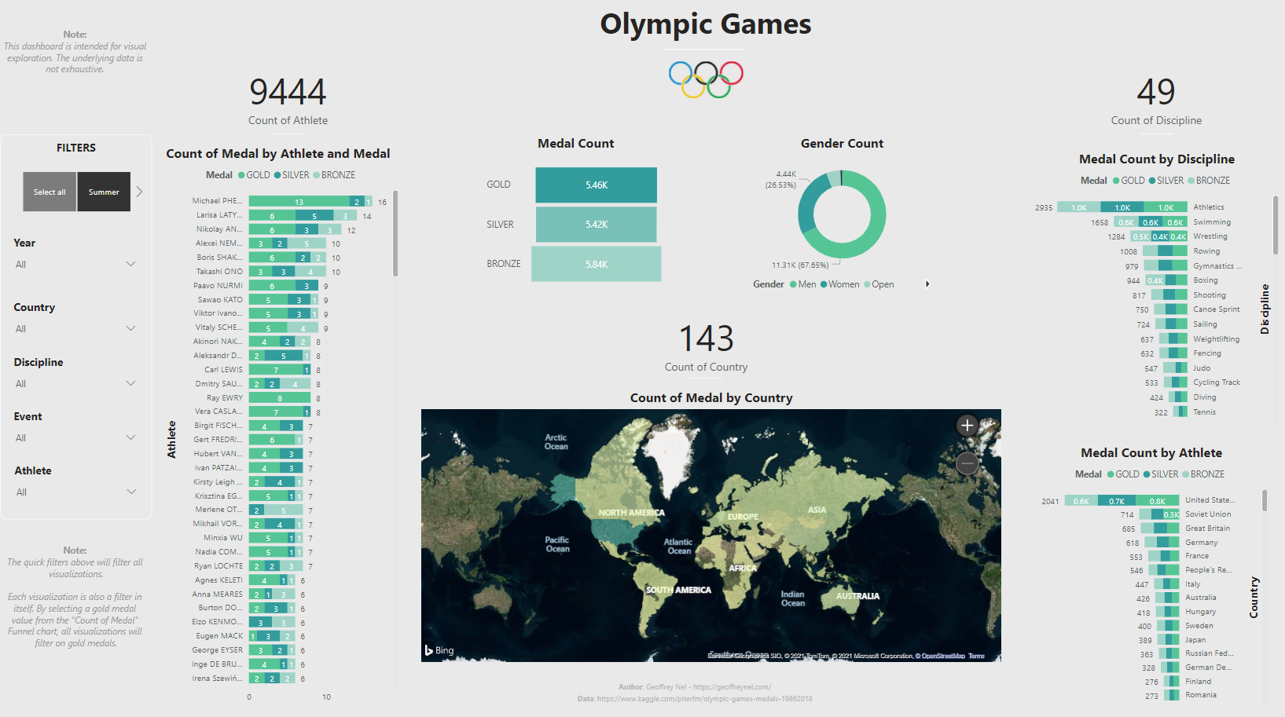This screenshot has width=1285, height=717.
Task: Zoom out the map with minus button
Action: (x=967, y=464)
